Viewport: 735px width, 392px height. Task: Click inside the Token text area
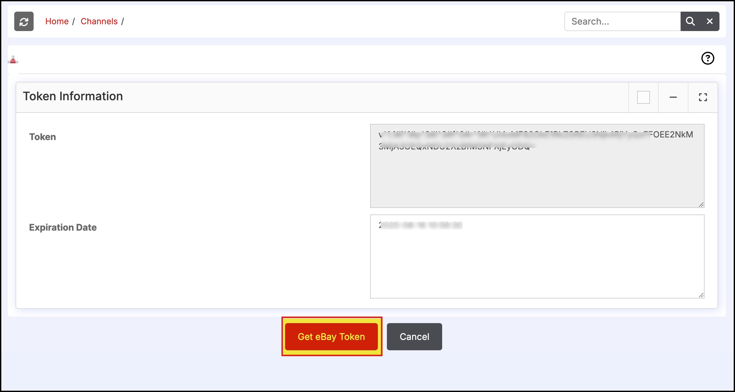pos(537,175)
